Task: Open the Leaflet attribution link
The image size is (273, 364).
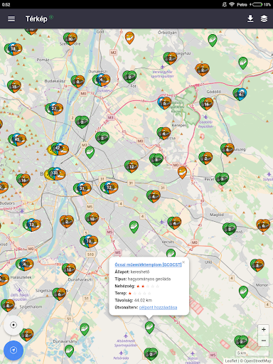Action: click(x=231, y=361)
